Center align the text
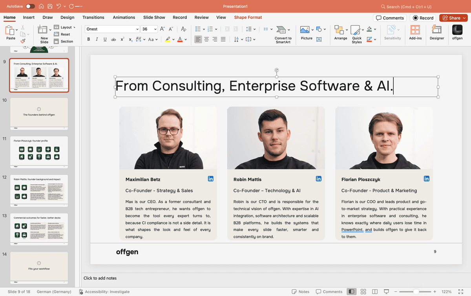 point(206,39)
